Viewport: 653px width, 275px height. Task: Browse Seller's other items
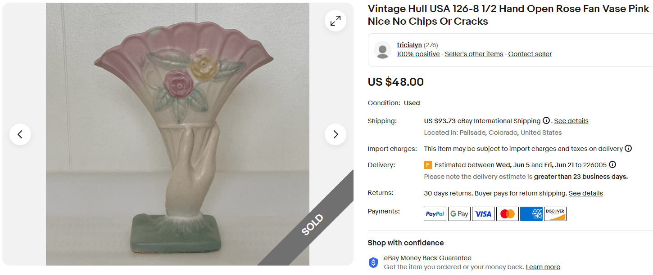[x=474, y=53]
